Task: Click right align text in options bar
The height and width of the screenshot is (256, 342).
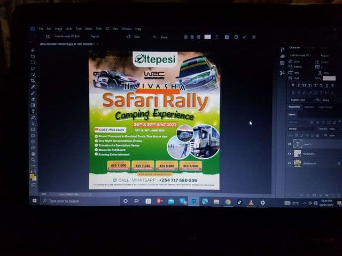Action: pyautogui.click(x=198, y=37)
